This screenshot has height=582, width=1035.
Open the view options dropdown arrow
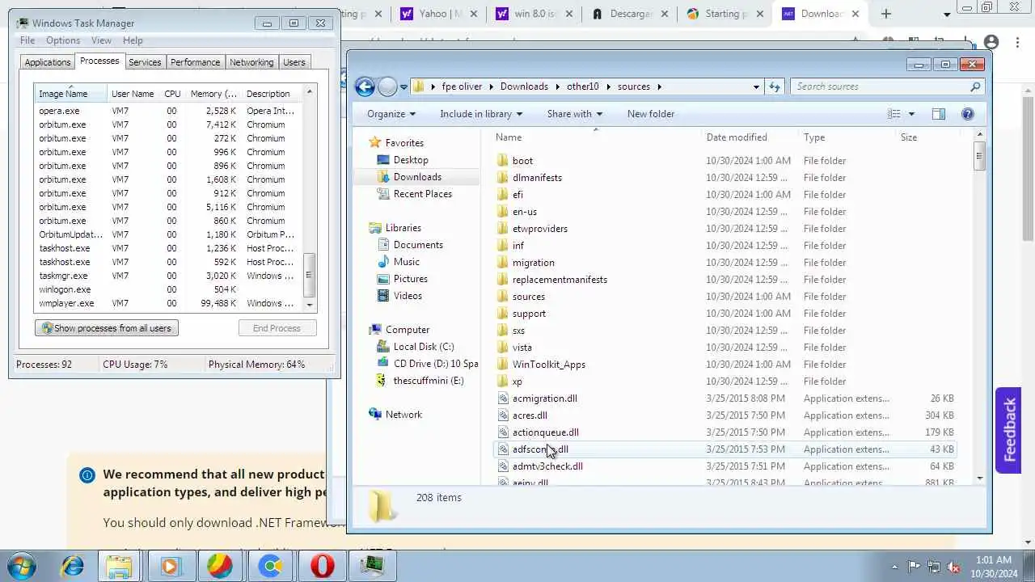[x=911, y=114]
